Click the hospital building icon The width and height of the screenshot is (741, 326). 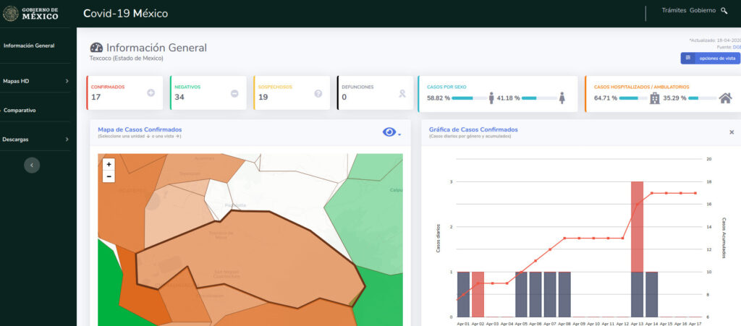pyautogui.click(x=655, y=98)
